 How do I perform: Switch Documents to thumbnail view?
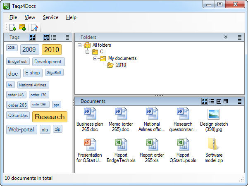click(219, 101)
